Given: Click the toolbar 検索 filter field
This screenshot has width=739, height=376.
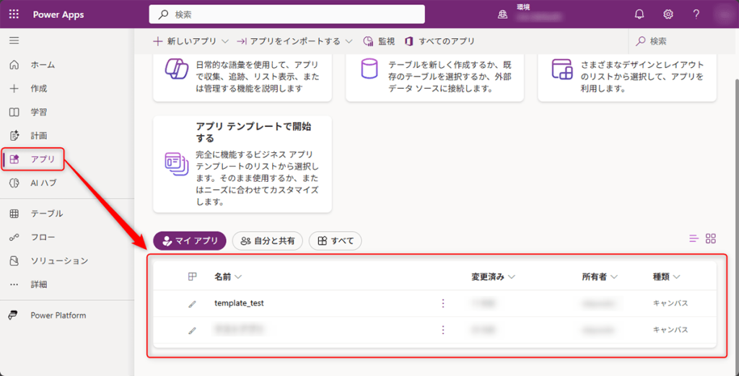Looking at the screenshot, I should click(683, 41).
